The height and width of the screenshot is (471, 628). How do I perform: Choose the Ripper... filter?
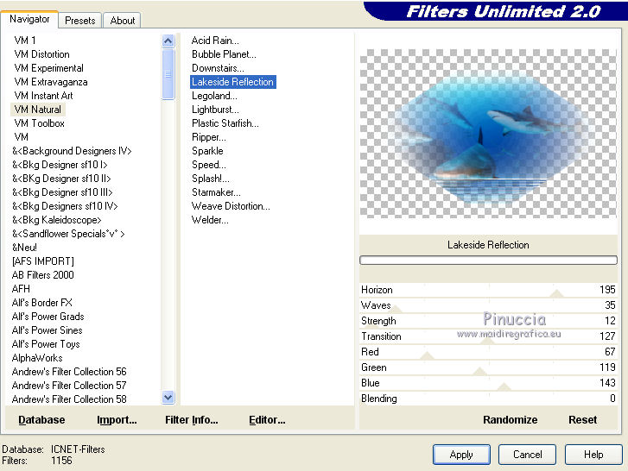tap(209, 137)
